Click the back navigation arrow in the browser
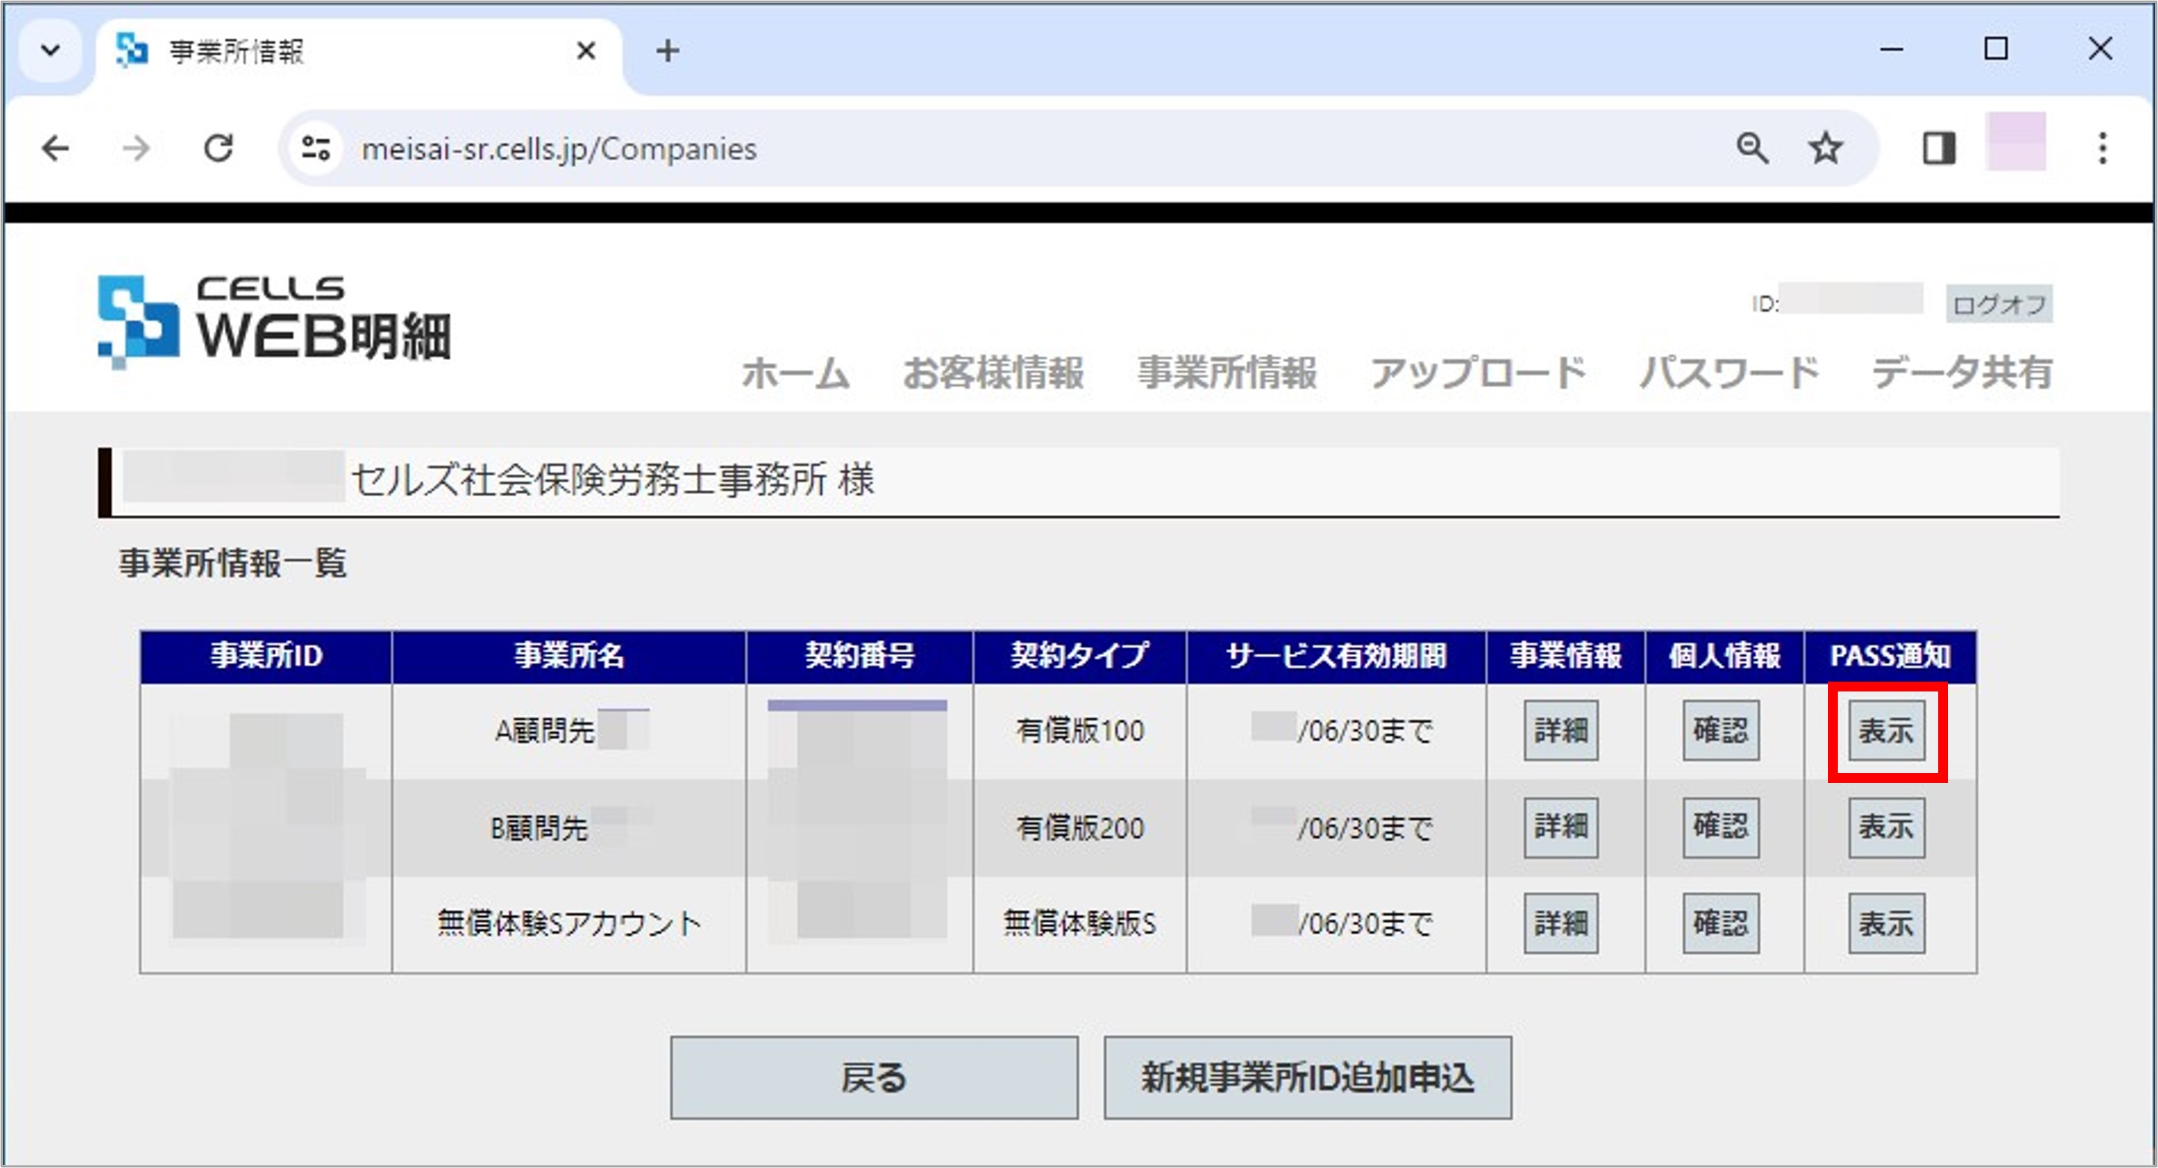2158x1168 pixels. 55,149
